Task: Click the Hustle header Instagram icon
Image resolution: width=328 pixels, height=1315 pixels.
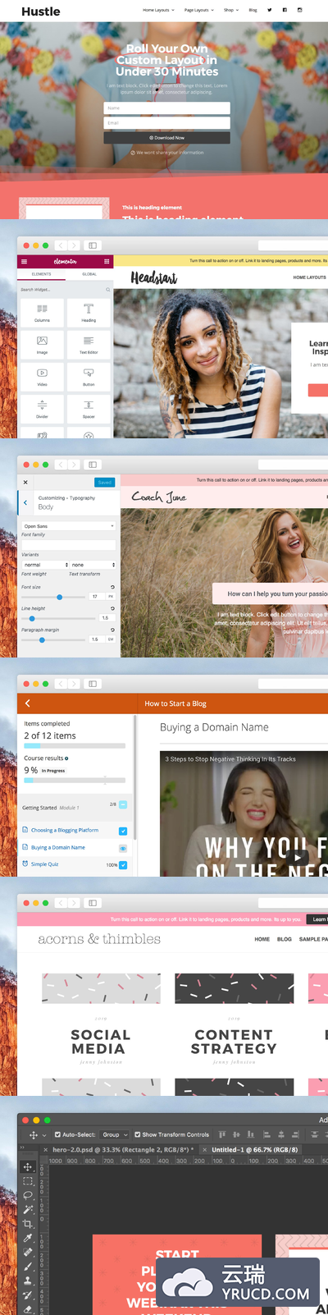Action: pyautogui.click(x=299, y=10)
